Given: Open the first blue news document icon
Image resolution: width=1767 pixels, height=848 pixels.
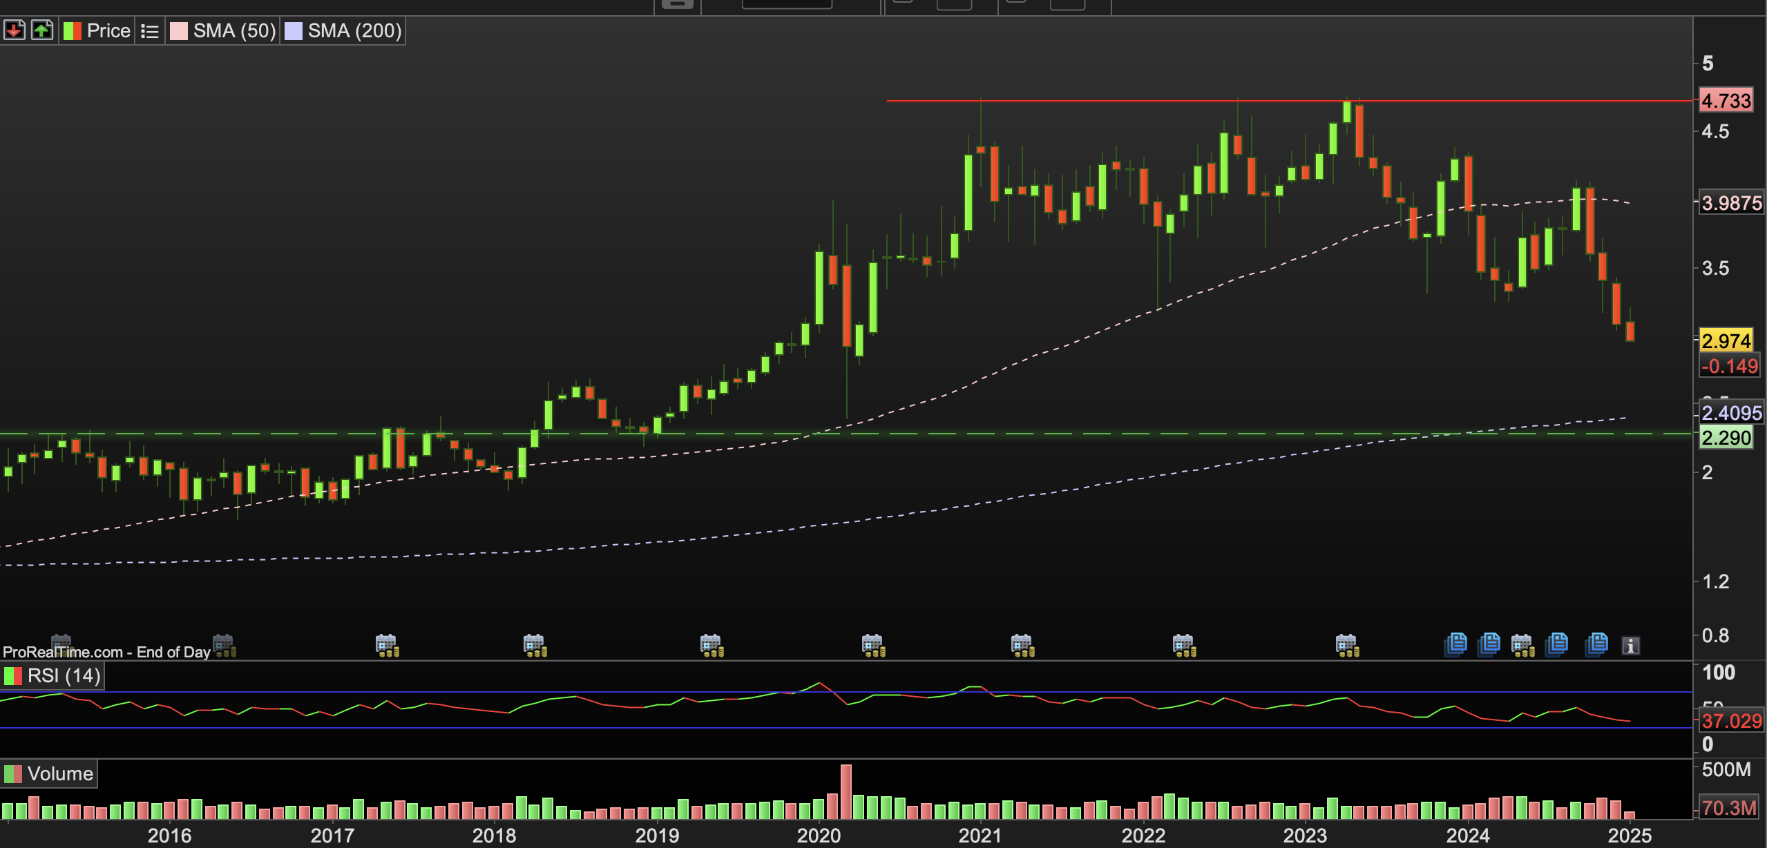Looking at the screenshot, I should coord(1455,644).
